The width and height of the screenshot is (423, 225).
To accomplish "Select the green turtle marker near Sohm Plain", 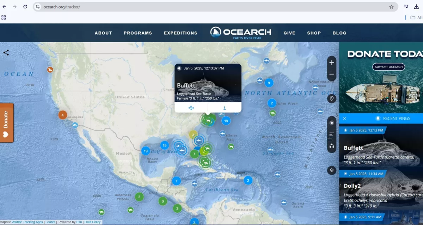I will pyautogui.click(x=272, y=113).
